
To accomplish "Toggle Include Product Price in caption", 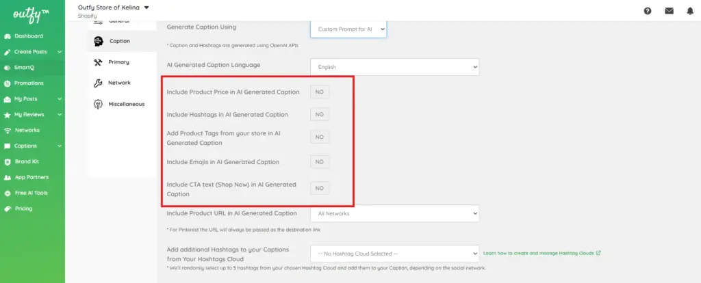I will coord(320,92).
